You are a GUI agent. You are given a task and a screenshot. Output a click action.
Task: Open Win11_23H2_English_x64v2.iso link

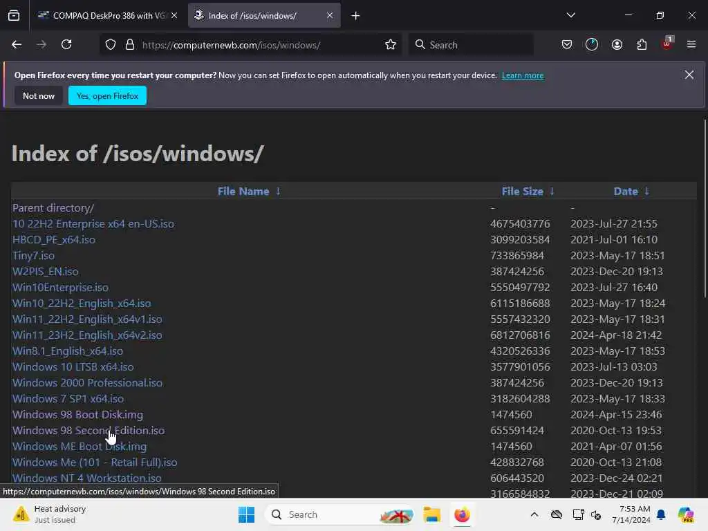[x=87, y=335]
